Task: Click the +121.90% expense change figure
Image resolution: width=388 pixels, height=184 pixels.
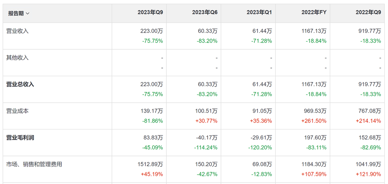Action: [368, 174]
